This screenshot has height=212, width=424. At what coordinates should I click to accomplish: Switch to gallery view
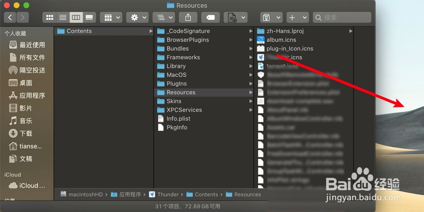click(89, 17)
